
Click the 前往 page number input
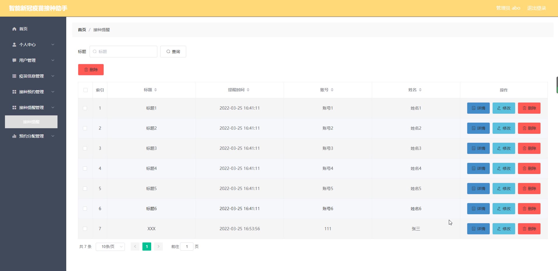[x=187, y=247]
